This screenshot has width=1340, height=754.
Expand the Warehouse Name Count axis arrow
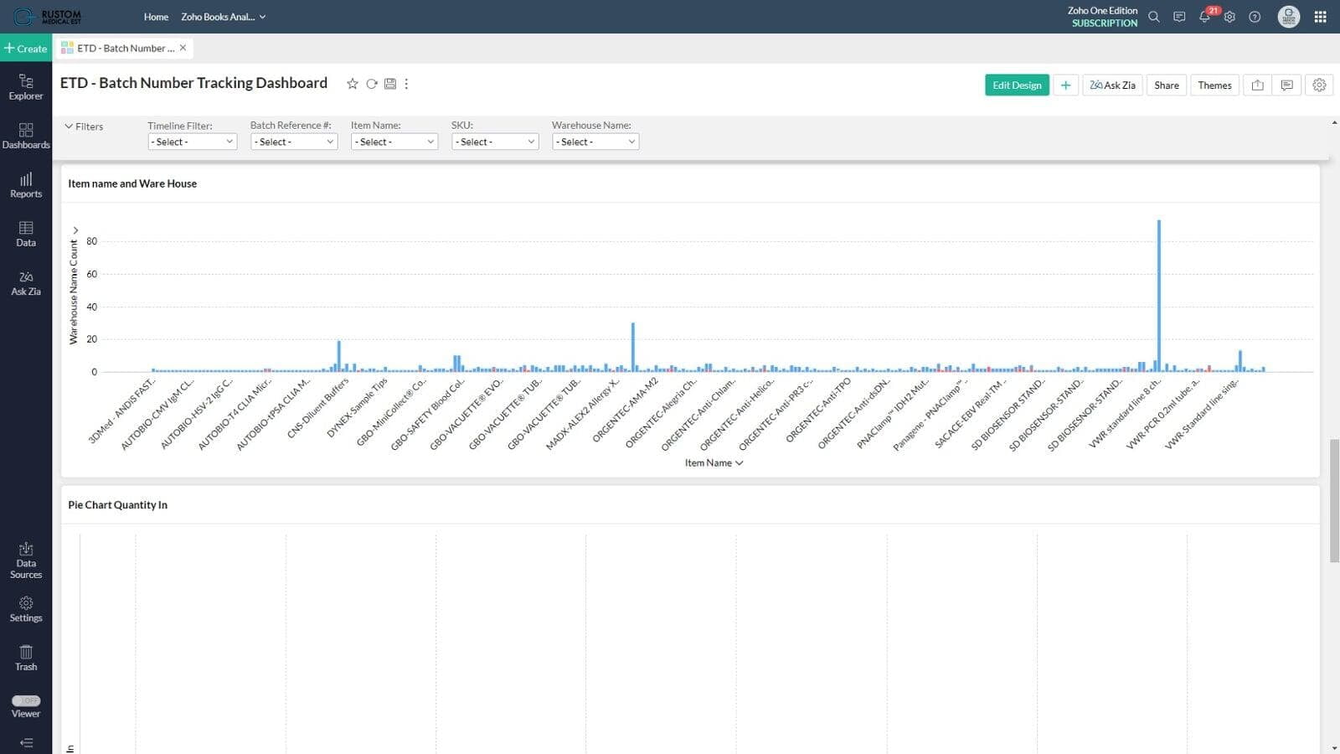(75, 230)
